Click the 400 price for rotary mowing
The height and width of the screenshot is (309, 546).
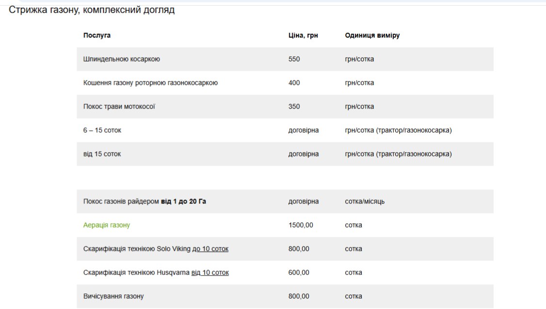[294, 83]
